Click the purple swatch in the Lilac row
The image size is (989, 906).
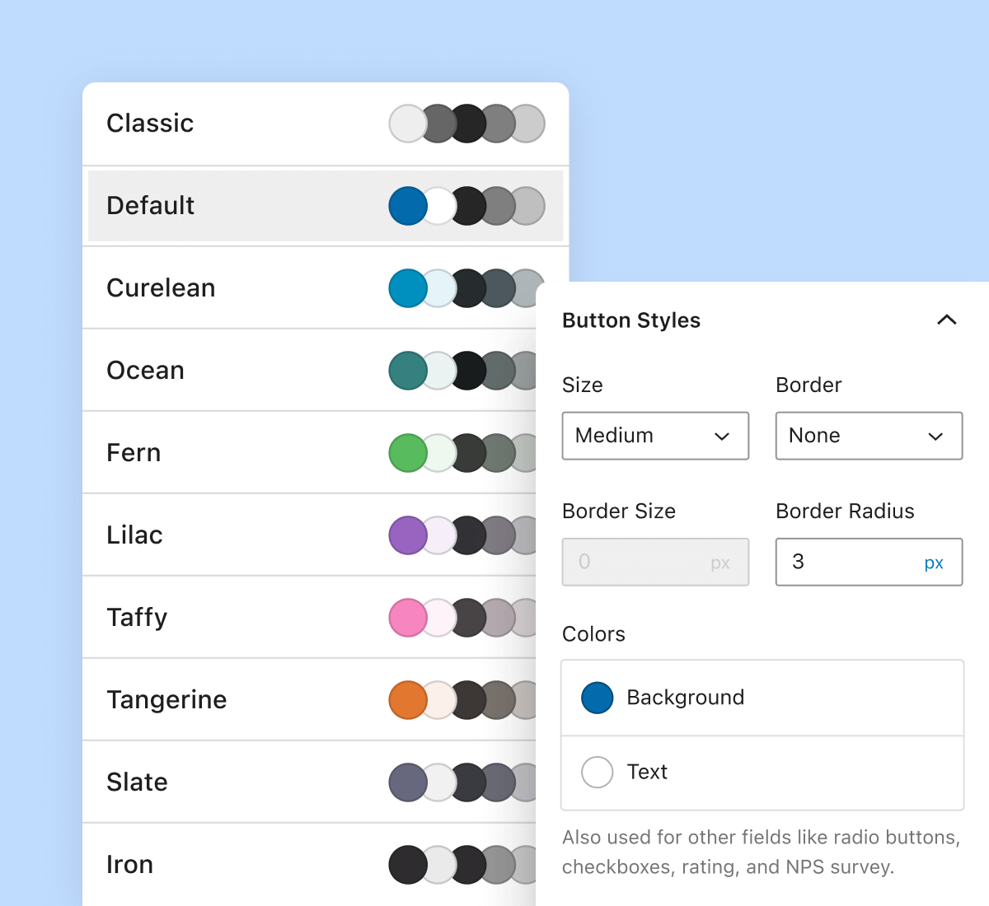pyautogui.click(x=407, y=535)
